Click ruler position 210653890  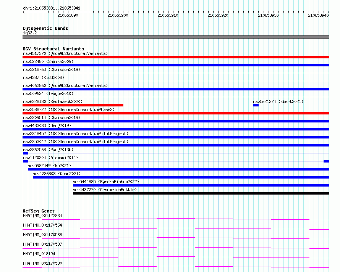[x=68, y=15]
